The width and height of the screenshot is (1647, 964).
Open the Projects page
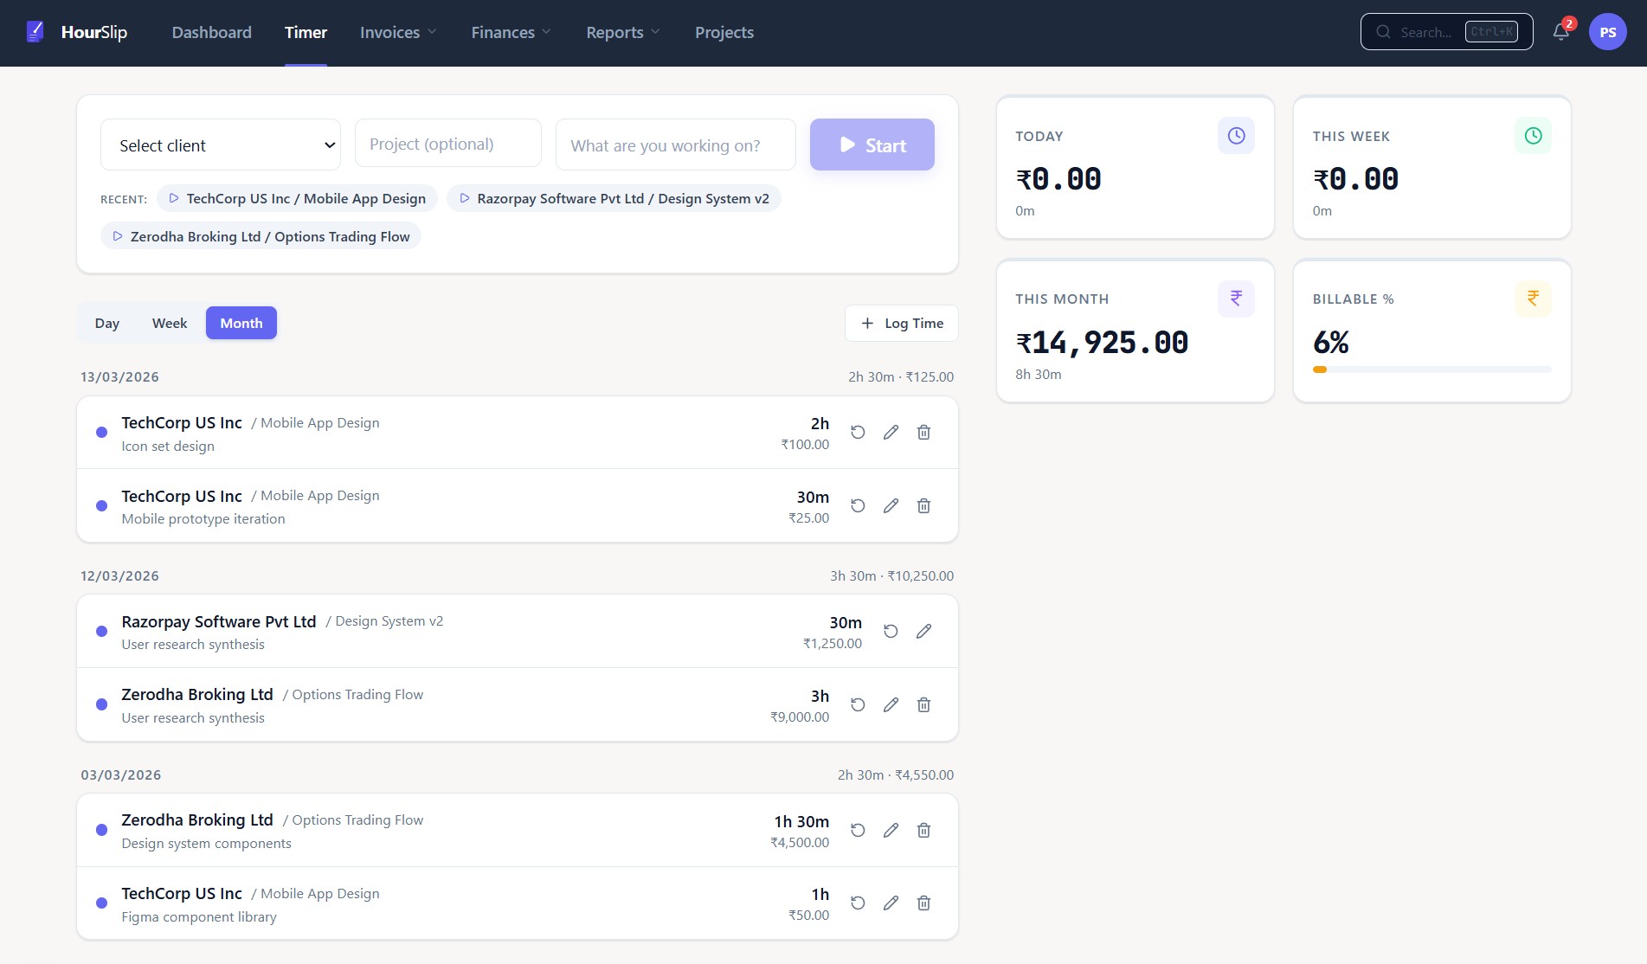(x=724, y=32)
